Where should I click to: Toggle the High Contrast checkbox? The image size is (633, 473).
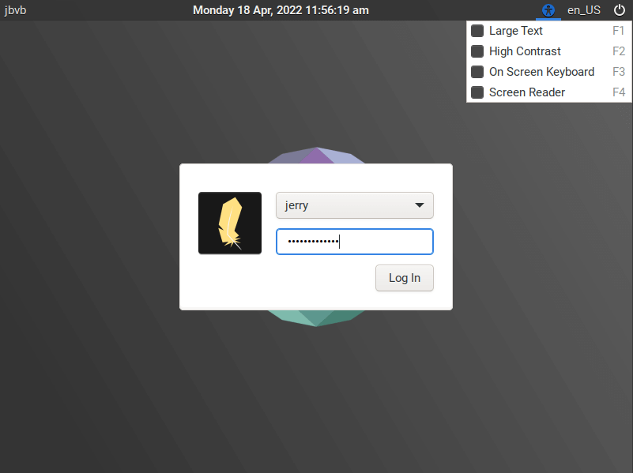coord(477,51)
